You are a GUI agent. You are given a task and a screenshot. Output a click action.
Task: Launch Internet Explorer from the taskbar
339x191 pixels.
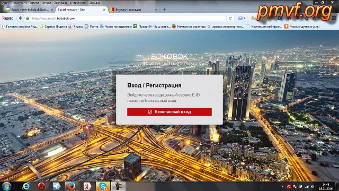(x=26, y=186)
